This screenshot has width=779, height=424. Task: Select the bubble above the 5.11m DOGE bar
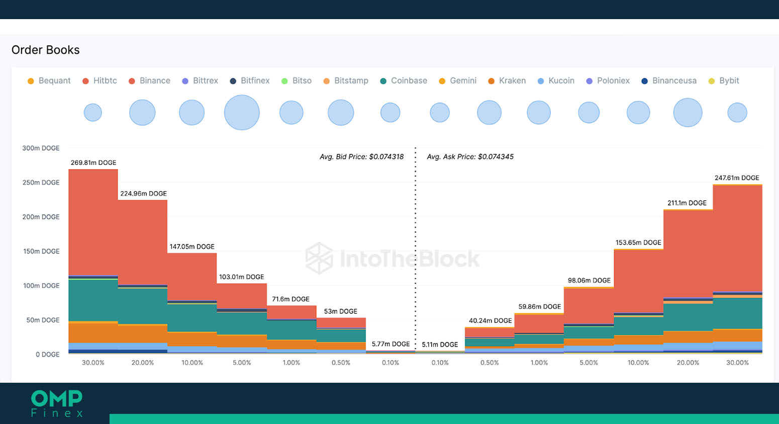click(440, 112)
